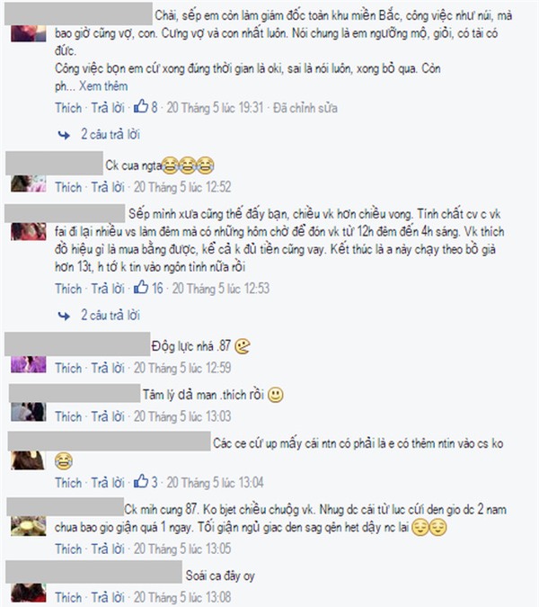Open timestamp "20 Tháng 5 lúc 13:05"
Viewport: 539px width, 607px height.
[182, 549]
